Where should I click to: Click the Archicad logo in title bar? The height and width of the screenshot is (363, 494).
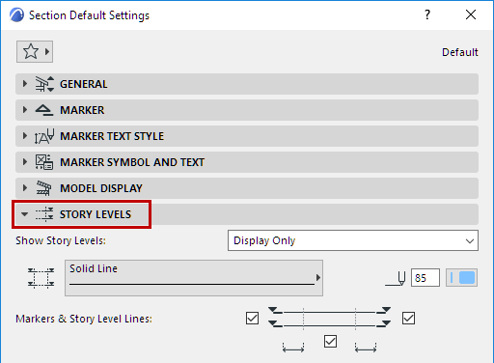tap(16, 14)
